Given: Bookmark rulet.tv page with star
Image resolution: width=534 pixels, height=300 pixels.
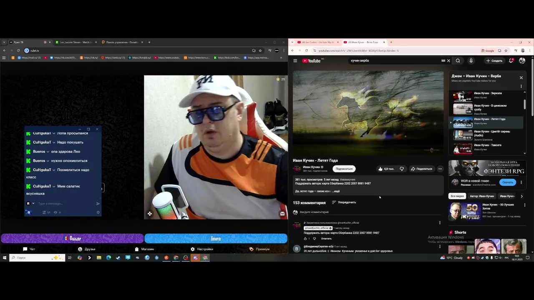Looking at the screenshot, I should (260, 50).
